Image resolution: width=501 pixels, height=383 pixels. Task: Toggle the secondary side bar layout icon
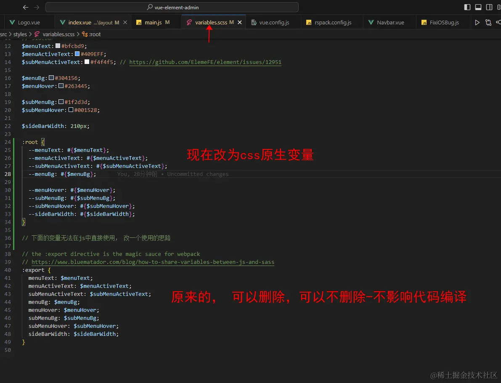coord(489,7)
